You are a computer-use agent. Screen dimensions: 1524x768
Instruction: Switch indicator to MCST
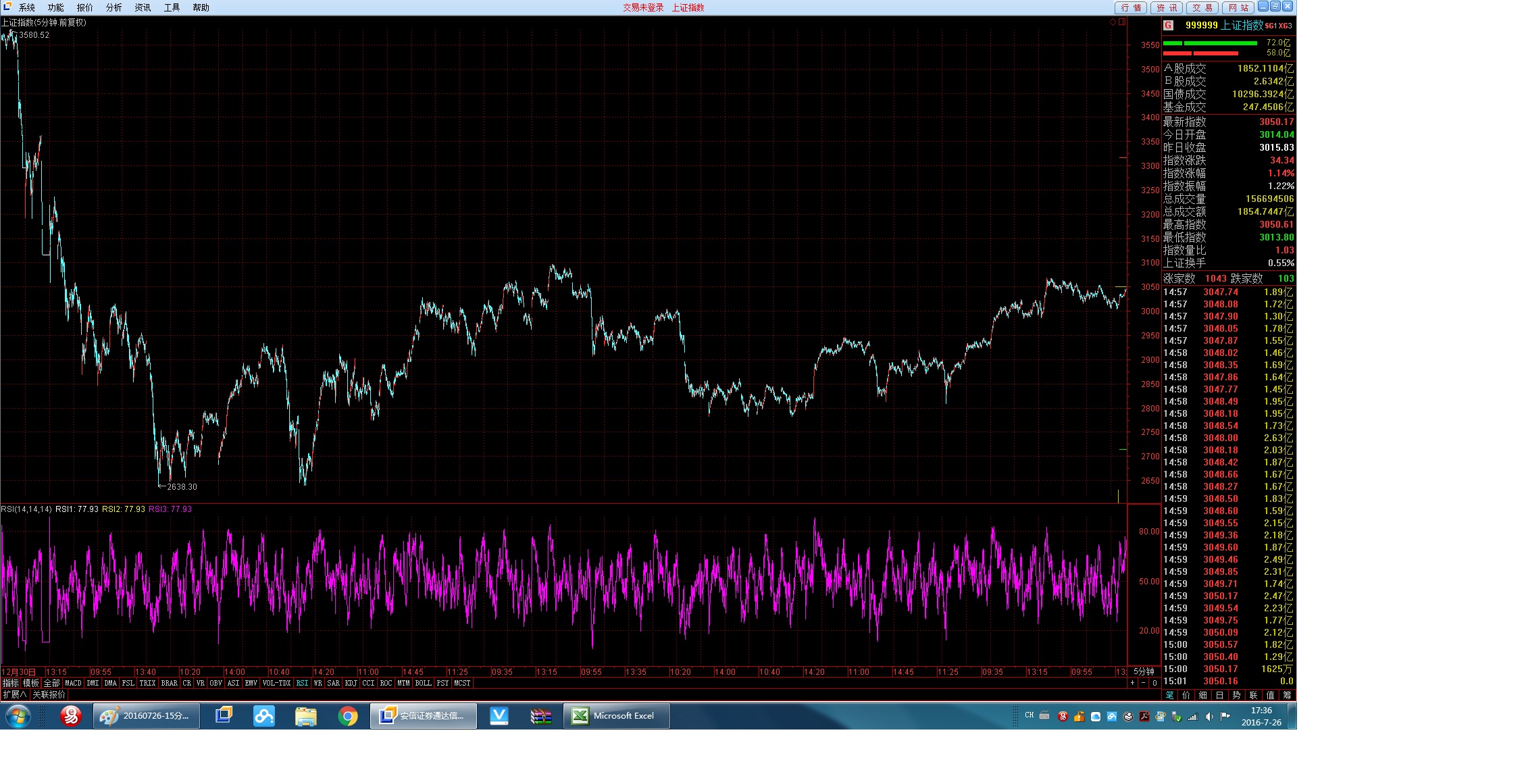point(463,683)
